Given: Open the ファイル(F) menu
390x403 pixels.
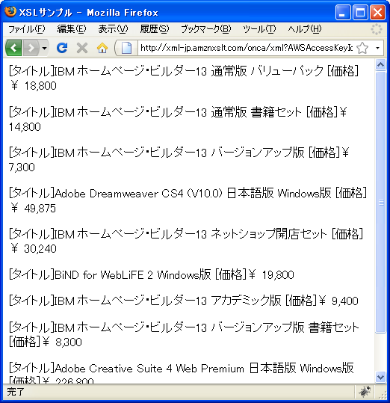Looking at the screenshot, I should pos(26,29).
